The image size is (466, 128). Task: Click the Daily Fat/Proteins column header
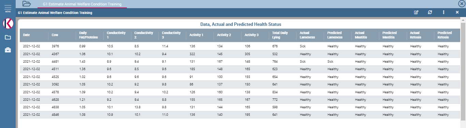click(88, 35)
